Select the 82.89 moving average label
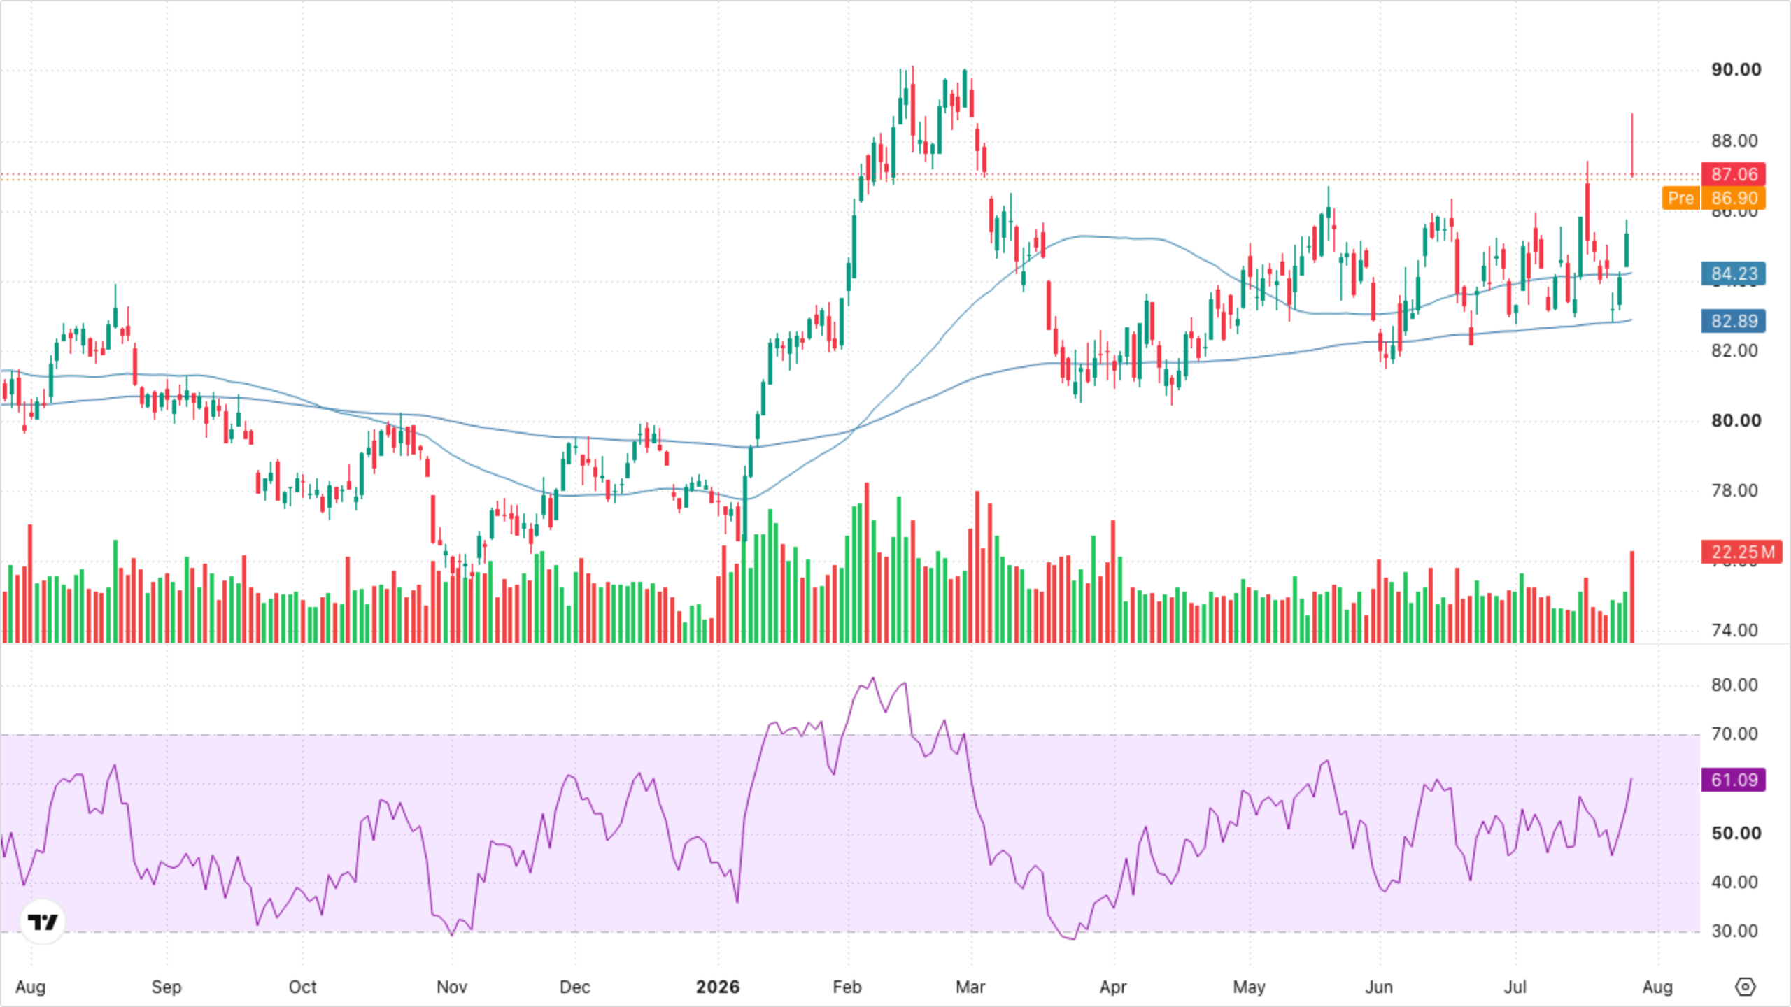 (1734, 321)
